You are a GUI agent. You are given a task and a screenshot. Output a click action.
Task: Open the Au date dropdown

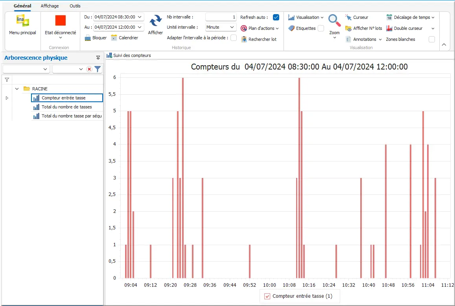coord(140,27)
